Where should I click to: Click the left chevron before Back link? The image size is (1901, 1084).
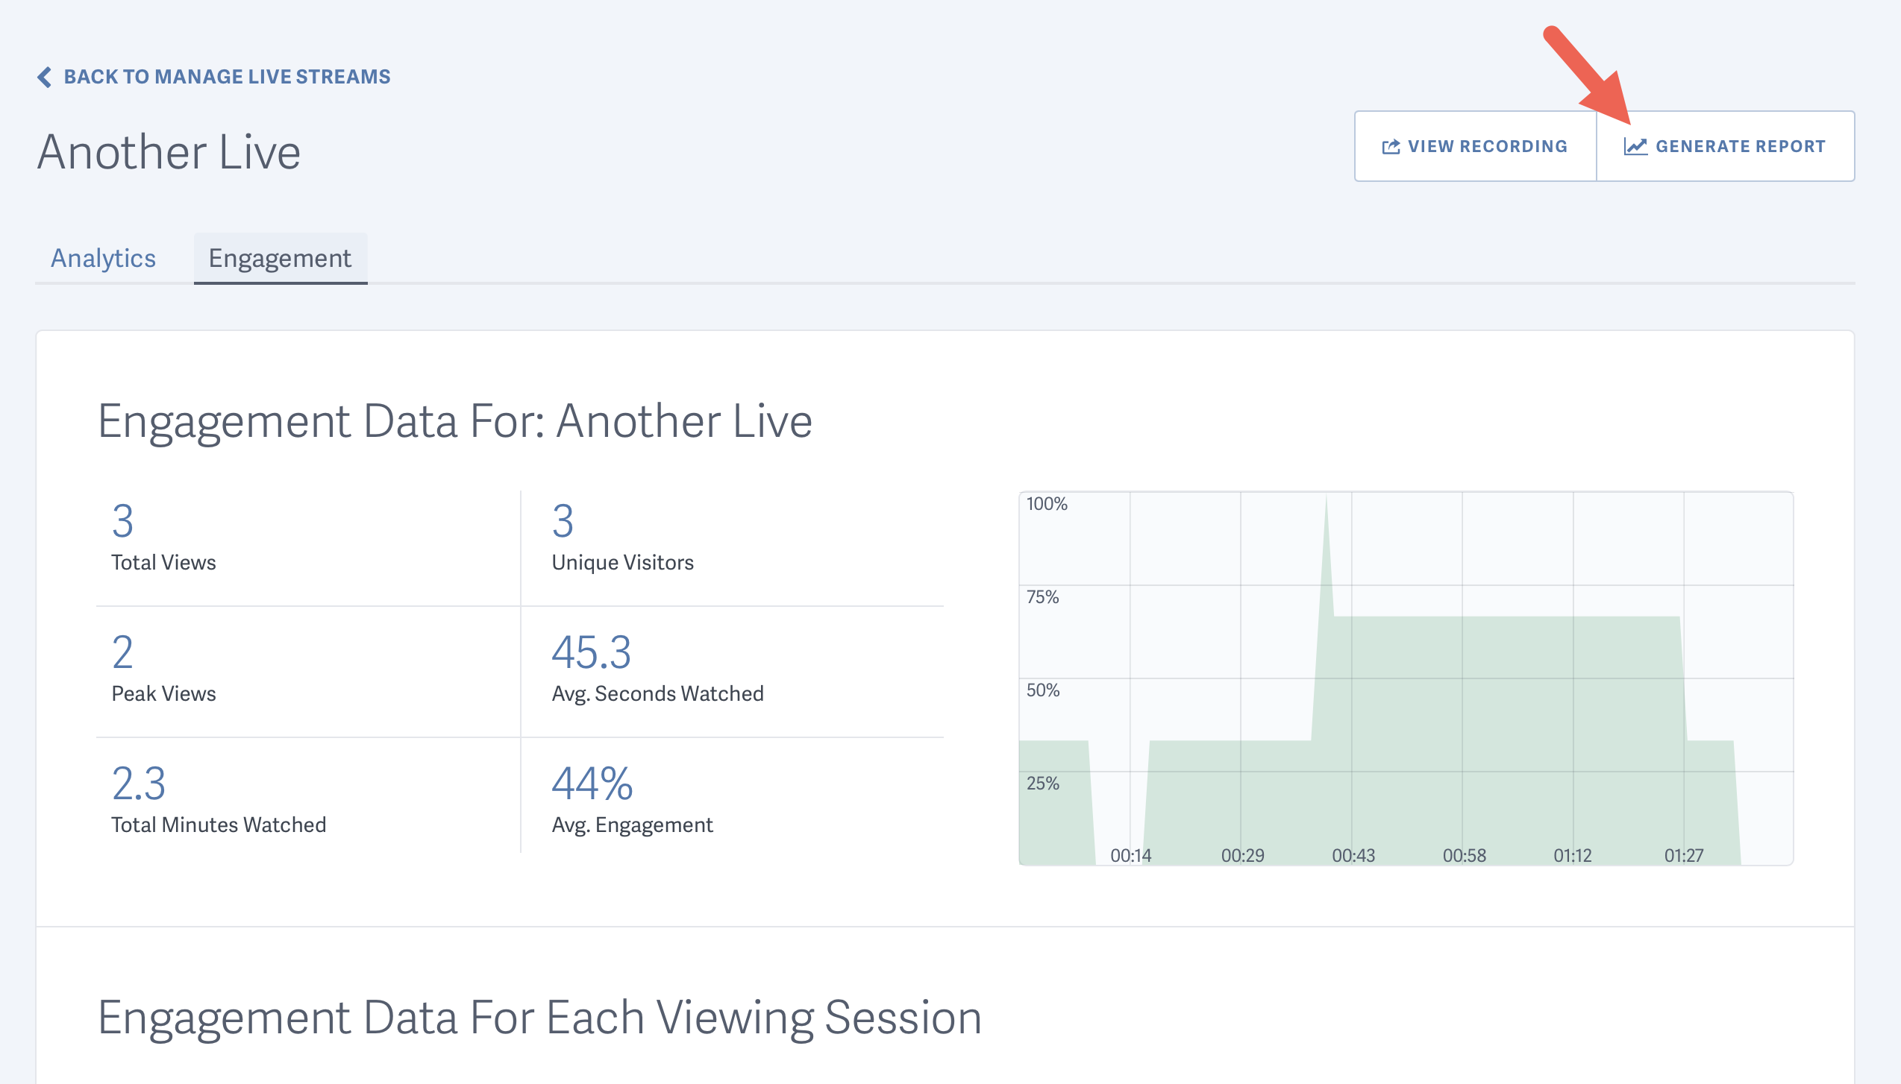coord(45,75)
